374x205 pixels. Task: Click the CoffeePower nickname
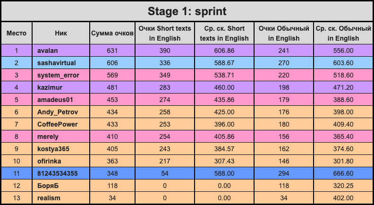click(x=58, y=124)
